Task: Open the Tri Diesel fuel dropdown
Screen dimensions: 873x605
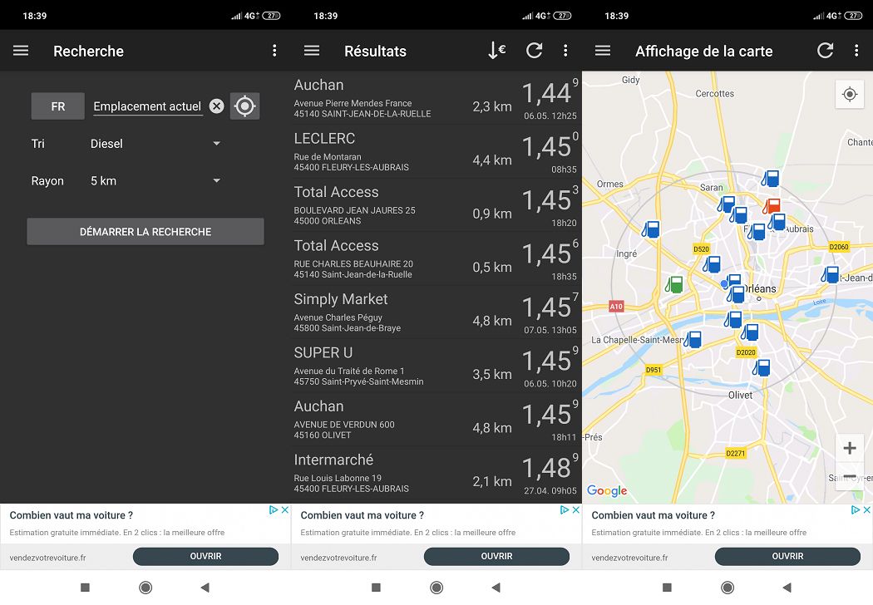Action: (155, 144)
